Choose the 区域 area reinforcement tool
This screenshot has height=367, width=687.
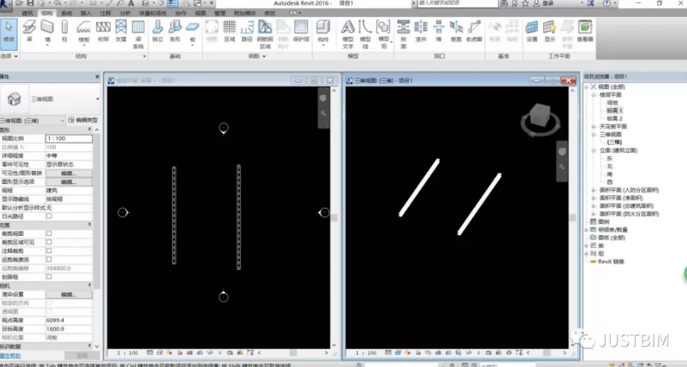(x=229, y=31)
